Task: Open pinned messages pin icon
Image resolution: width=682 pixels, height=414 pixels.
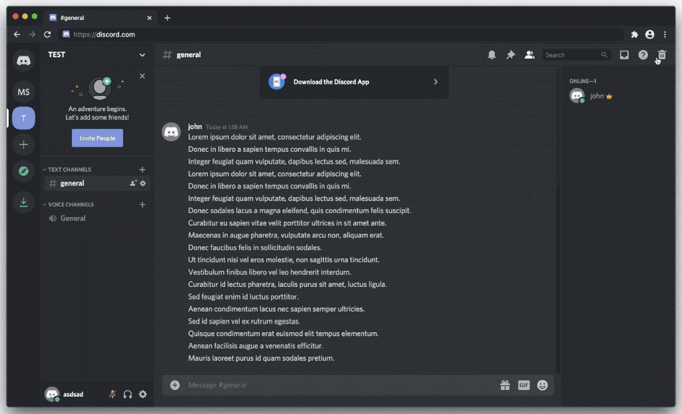Action: pos(511,55)
